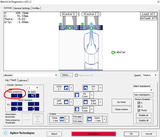Click the red Stop Motors button
The image size is (160, 137).
pos(93,134)
